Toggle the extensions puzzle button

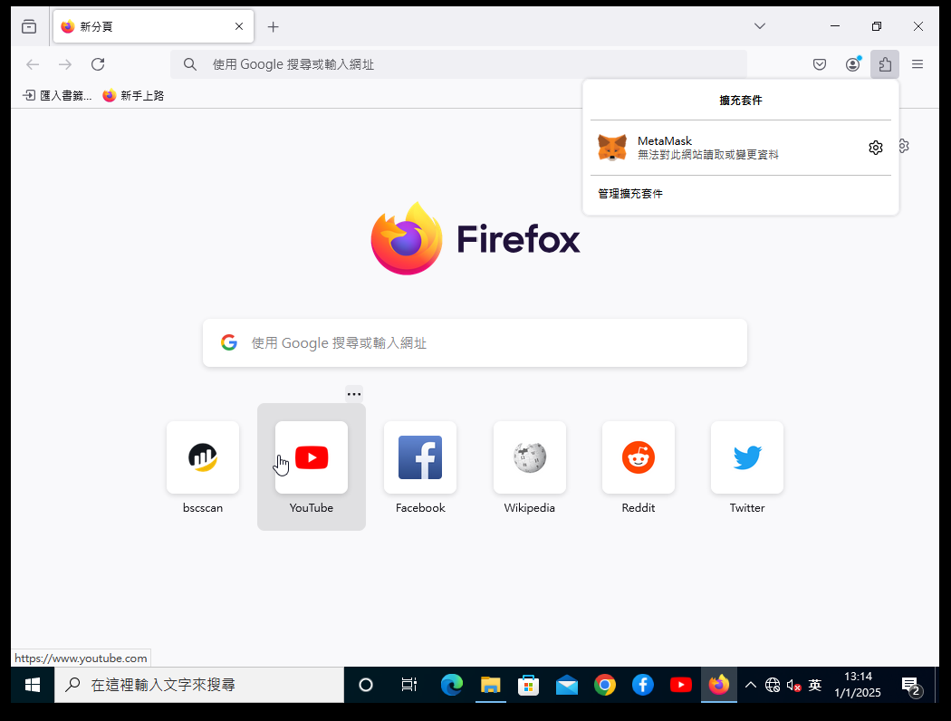[x=885, y=64]
